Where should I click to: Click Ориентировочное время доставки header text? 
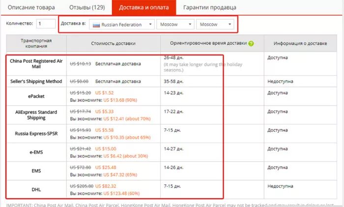[208, 43]
